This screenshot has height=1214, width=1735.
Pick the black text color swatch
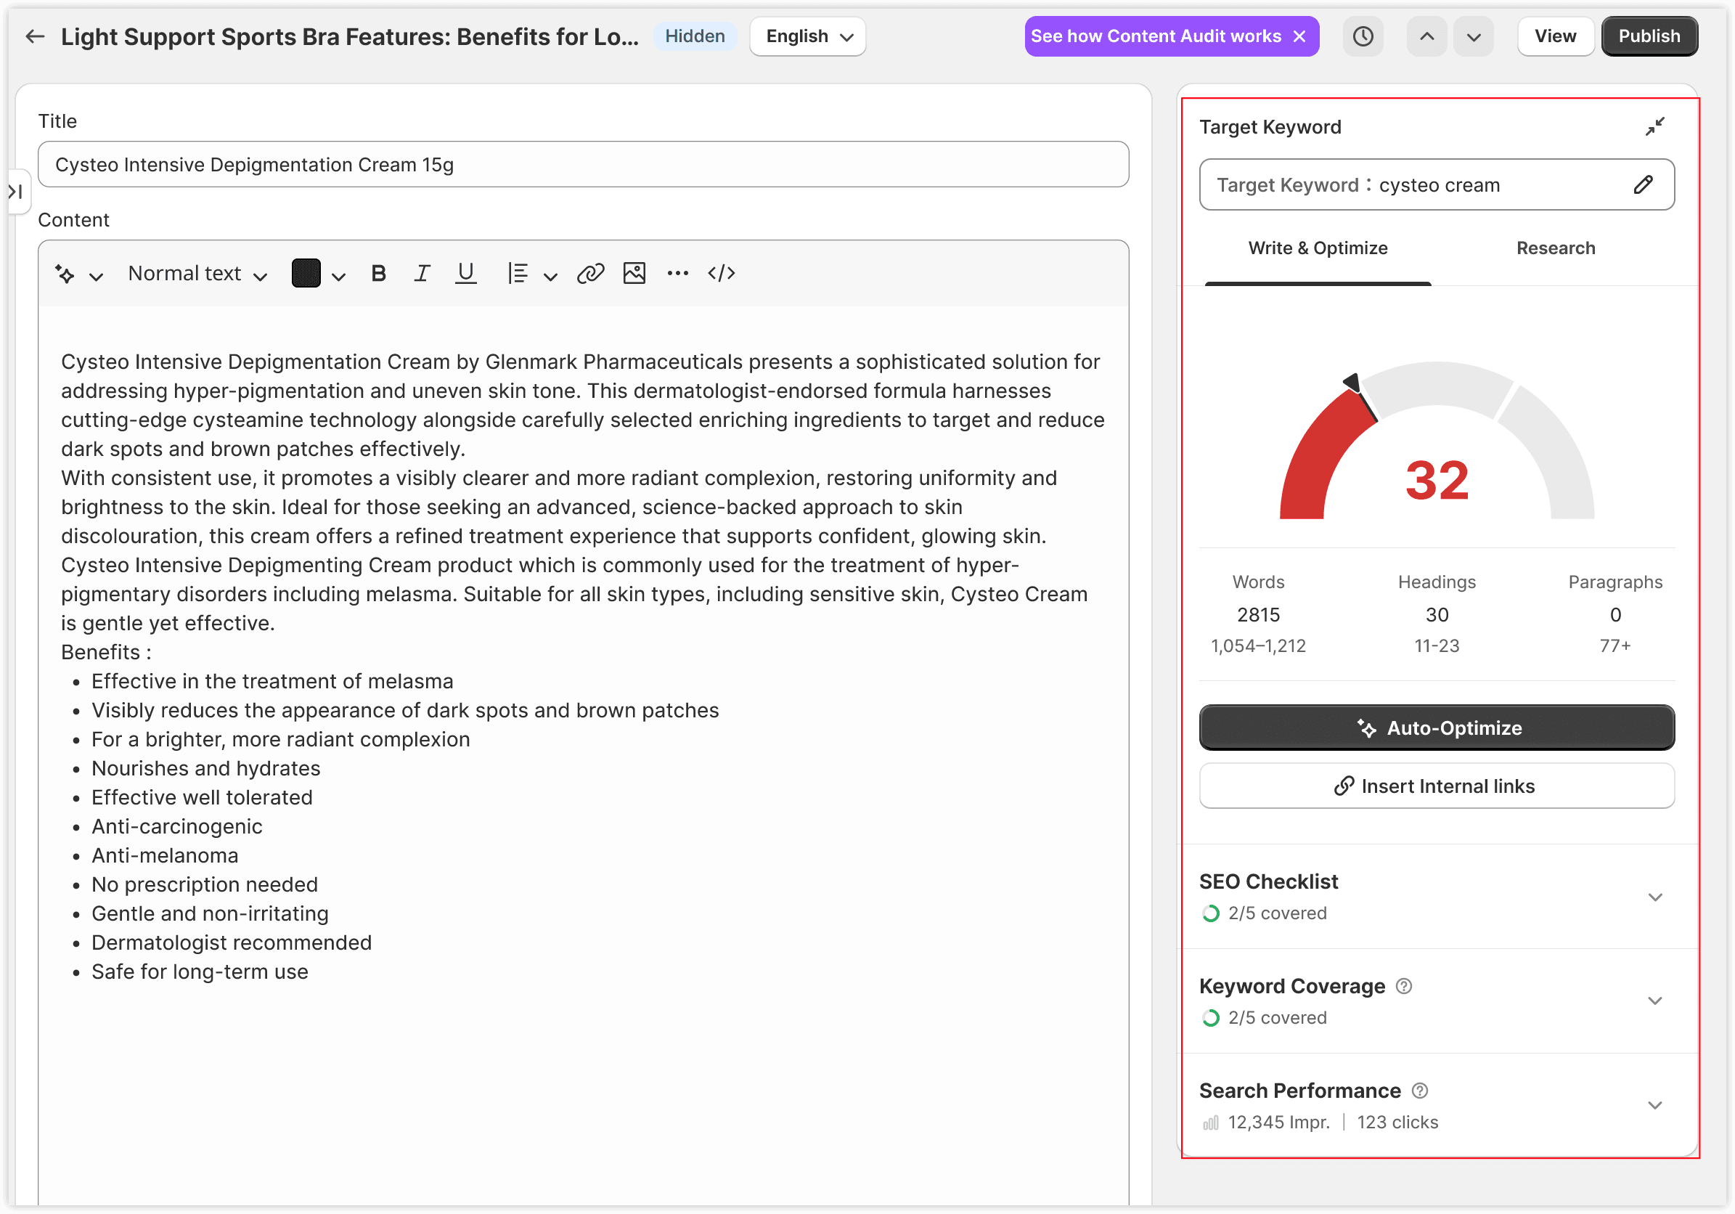(306, 274)
